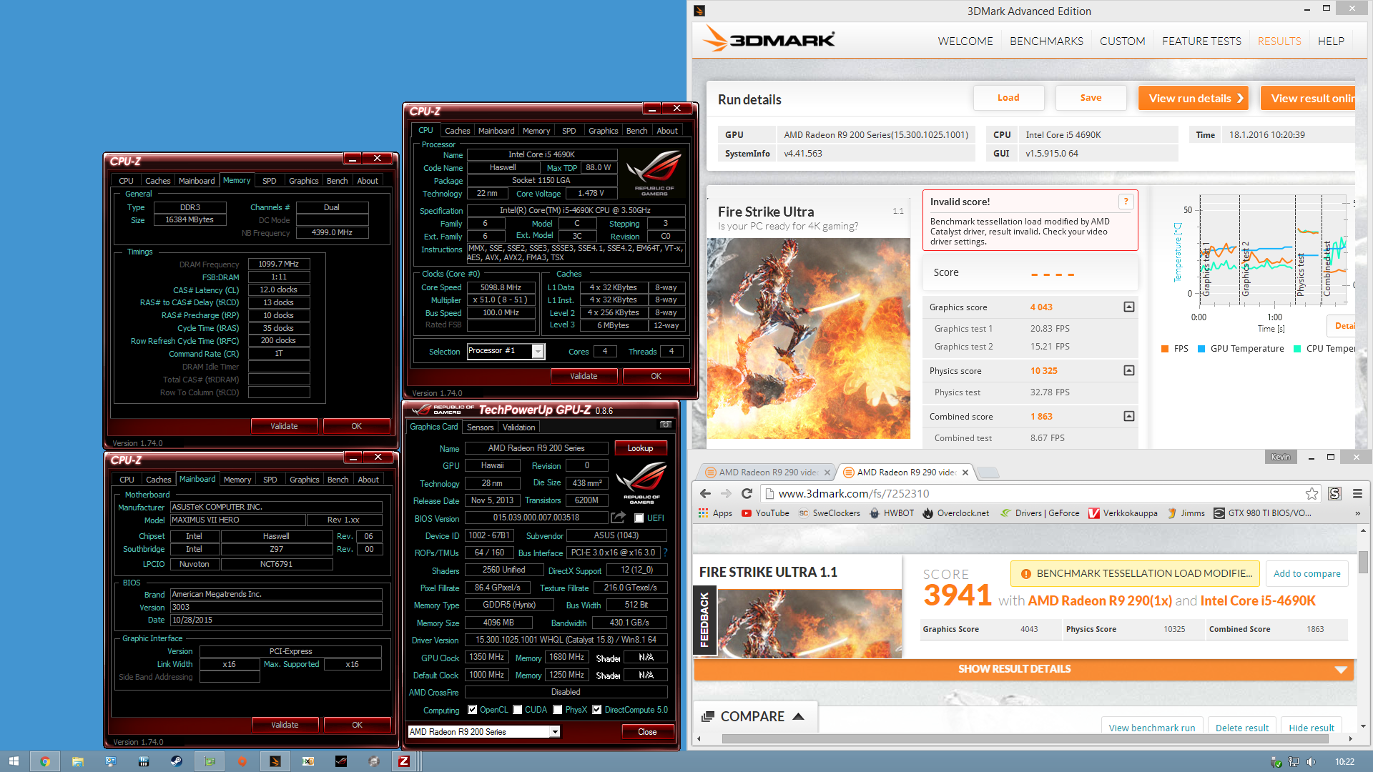1373x772 pixels.
Task: Click the browser back arrow
Action: click(x=705, y=493)
